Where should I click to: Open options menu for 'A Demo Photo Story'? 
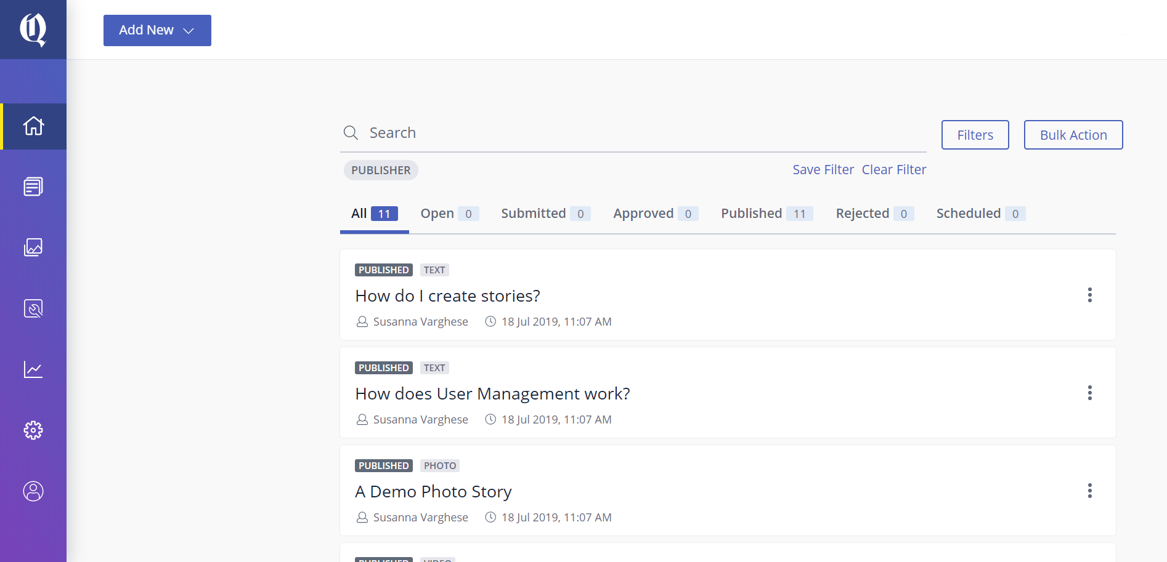1089,491
